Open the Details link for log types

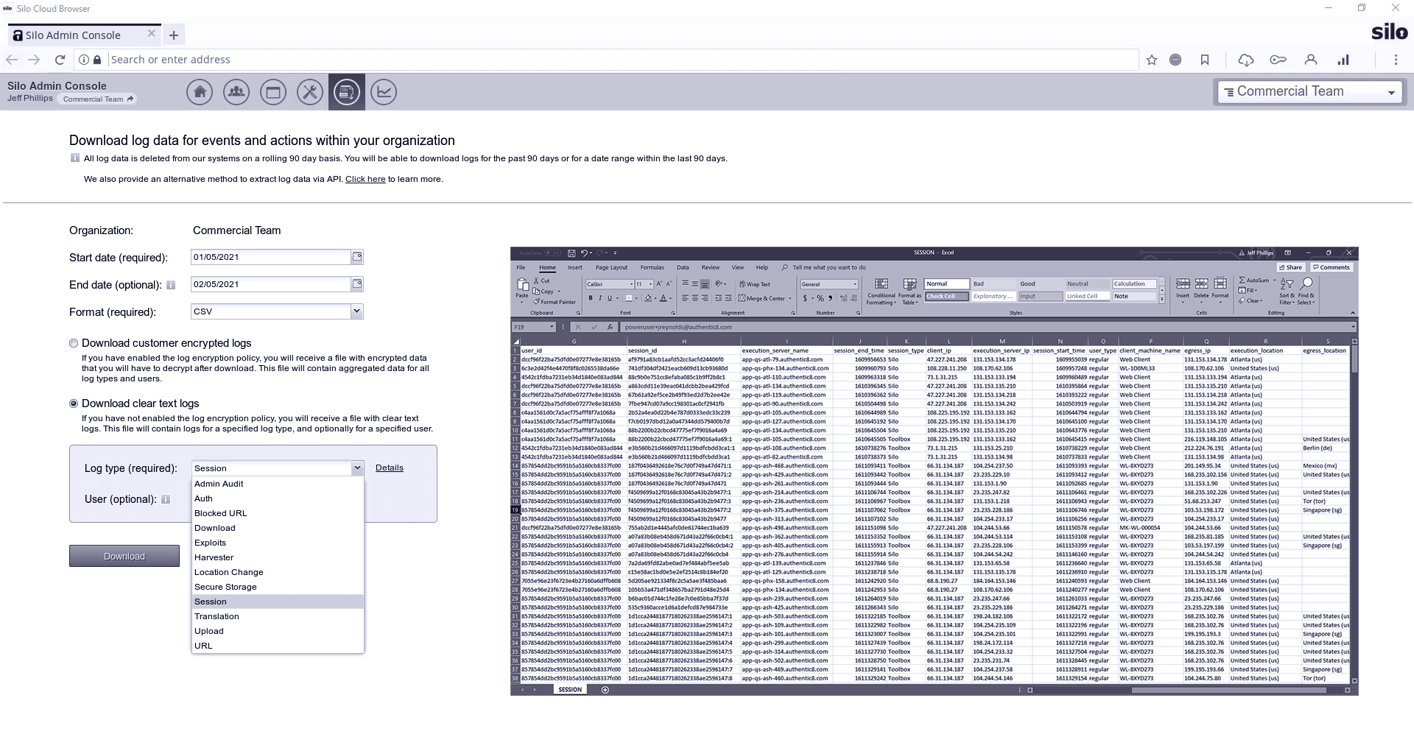pyautogui.click(x=390, y=468)
